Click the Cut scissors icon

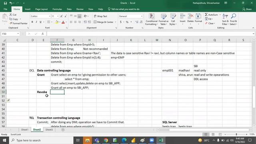pos(11,15)
